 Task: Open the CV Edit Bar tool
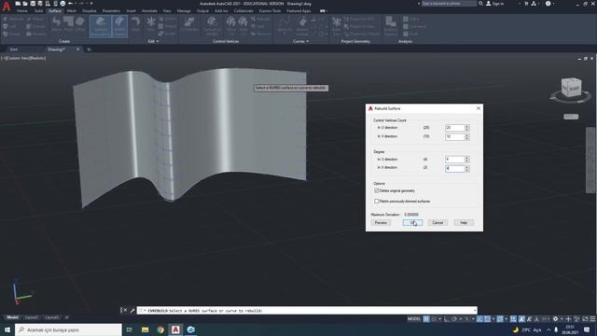coord(189,24)
